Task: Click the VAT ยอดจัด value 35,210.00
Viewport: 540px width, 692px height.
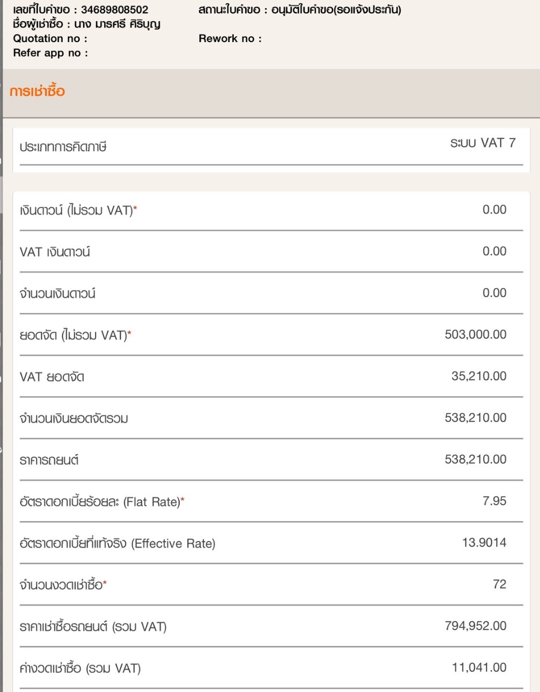Action: click(478, 376)
